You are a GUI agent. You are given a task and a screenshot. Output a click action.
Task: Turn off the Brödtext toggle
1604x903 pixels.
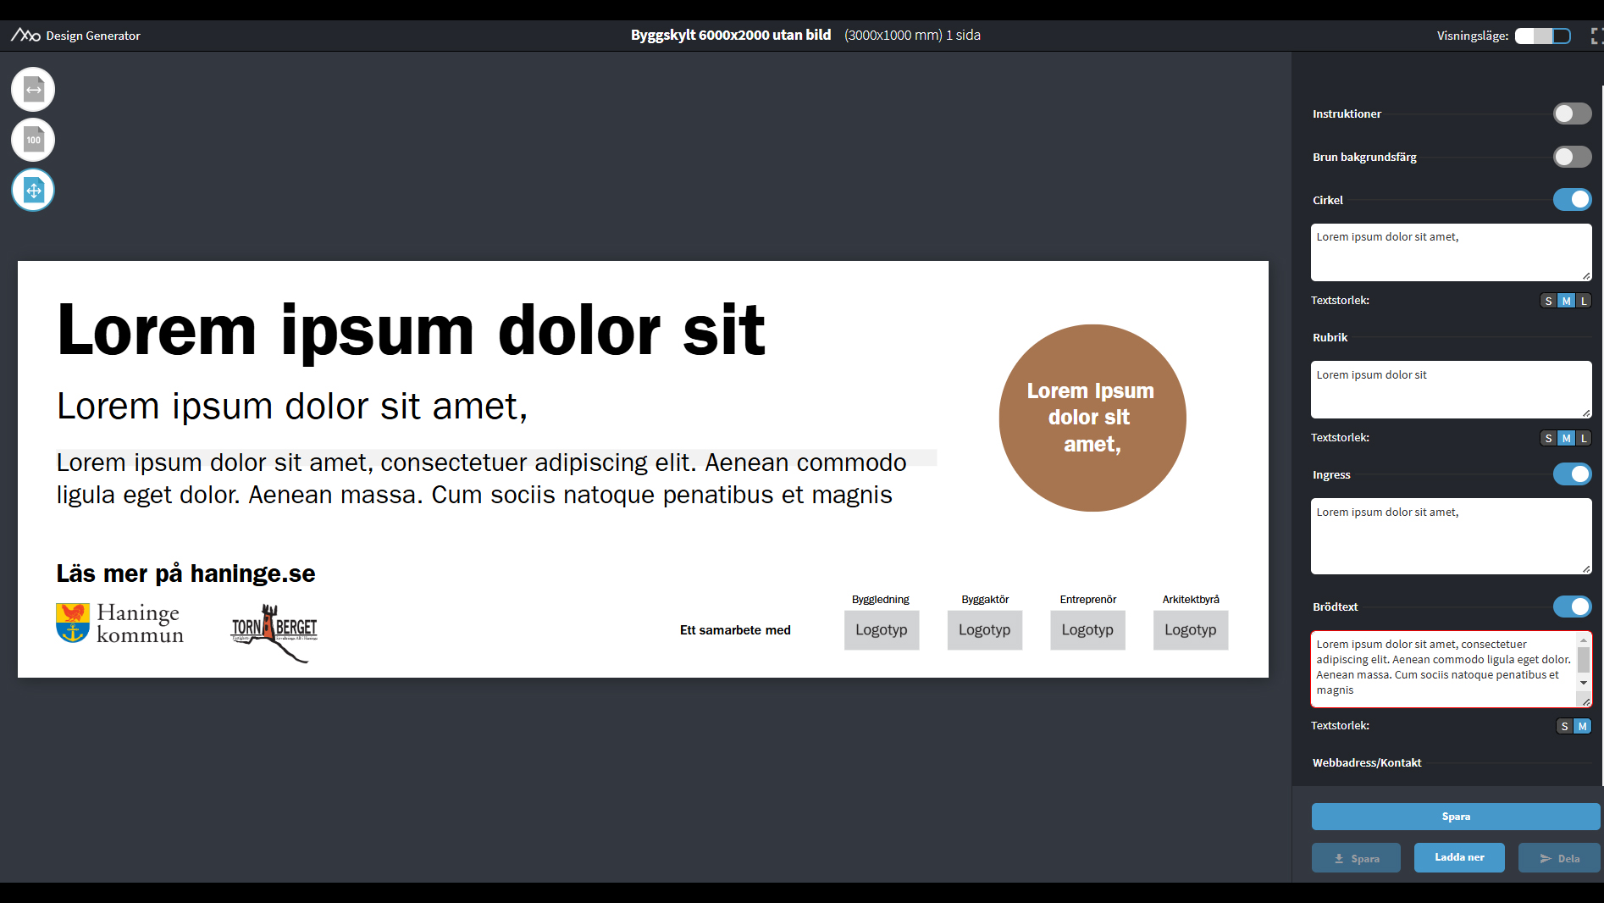point(1572,607)
